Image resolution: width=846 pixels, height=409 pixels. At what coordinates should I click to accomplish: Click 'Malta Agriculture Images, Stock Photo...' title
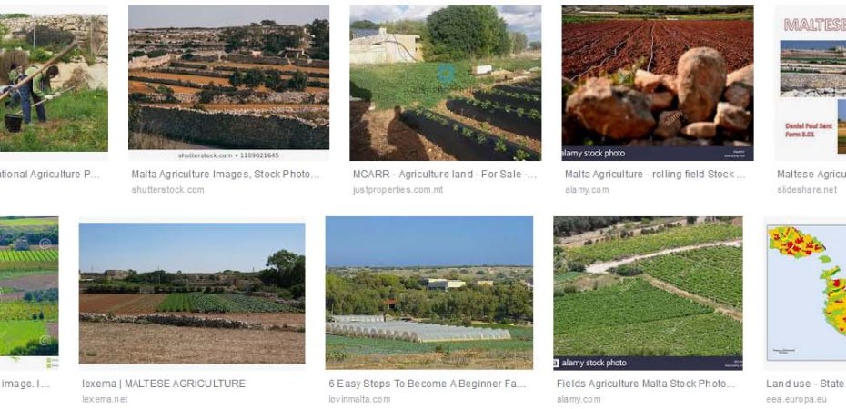pos(226,175)
